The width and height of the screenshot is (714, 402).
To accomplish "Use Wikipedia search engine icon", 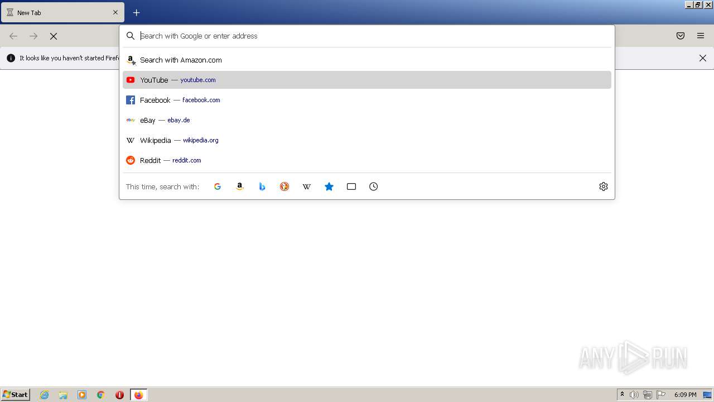I will click(x=307, y=186).
